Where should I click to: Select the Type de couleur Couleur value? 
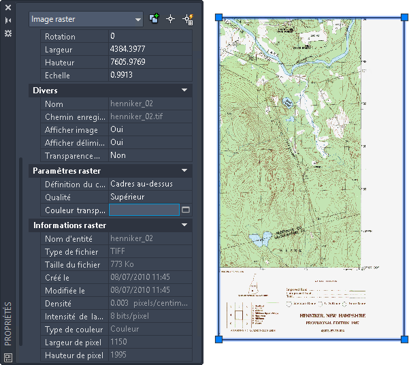click(150, 329)
